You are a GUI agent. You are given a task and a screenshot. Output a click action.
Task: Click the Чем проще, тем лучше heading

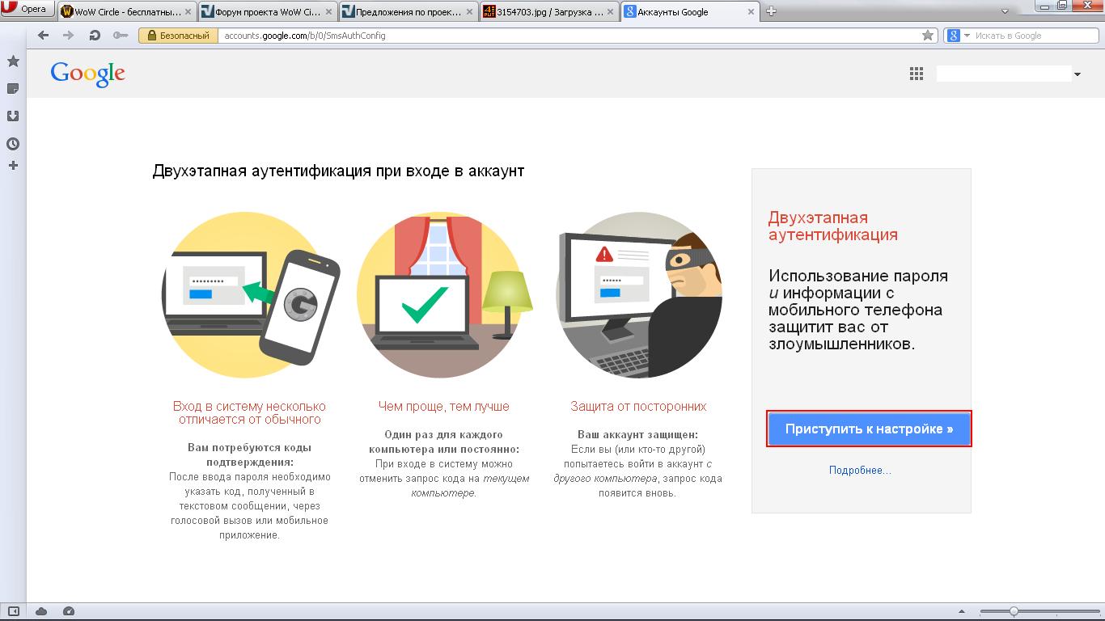click(x=444, y=406)
